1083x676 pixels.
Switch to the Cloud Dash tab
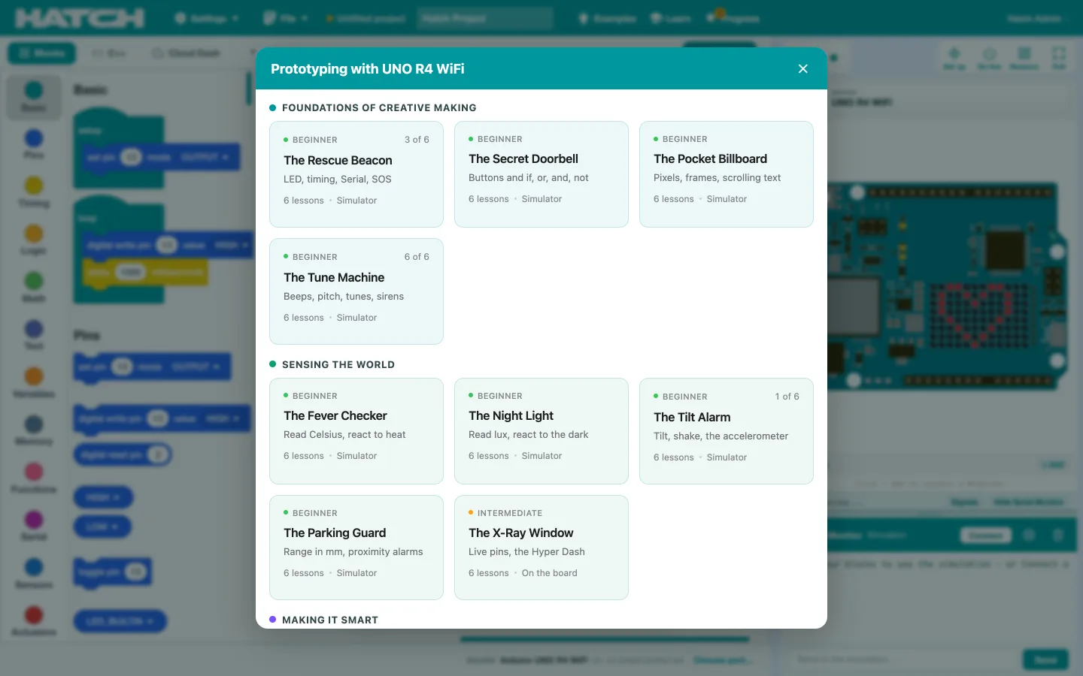click(x=186, y=53)
